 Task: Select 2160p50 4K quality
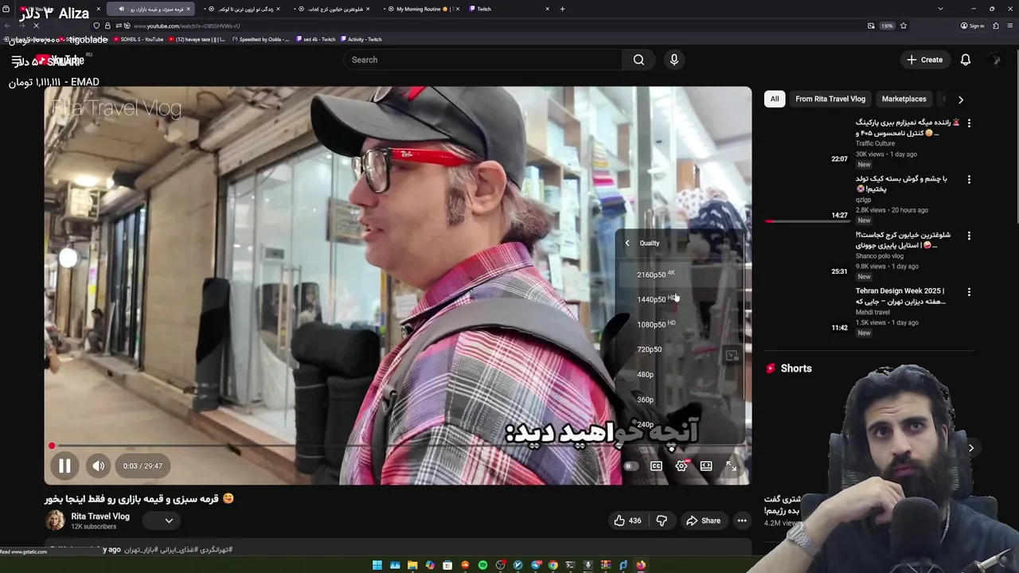coord(681,275)
